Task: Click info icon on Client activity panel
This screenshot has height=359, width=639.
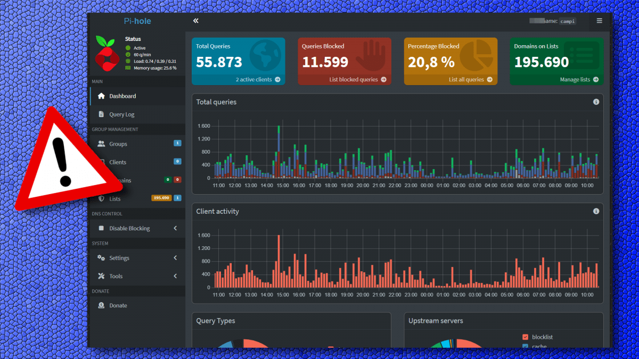Action: tap(596, 212)
